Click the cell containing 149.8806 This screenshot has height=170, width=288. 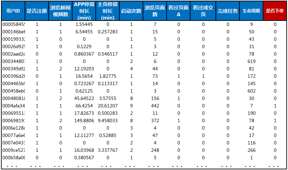pyautogui.click(x=84, y=121)
